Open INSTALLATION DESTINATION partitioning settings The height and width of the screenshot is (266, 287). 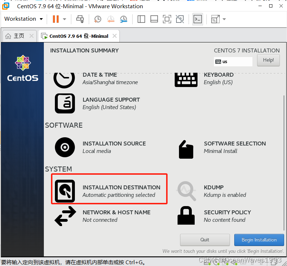pyautogui.click(x=121, y=191)
